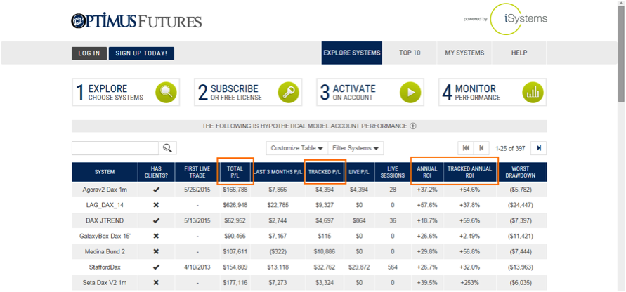Click the 564 live sessions value

coord(393,267)
